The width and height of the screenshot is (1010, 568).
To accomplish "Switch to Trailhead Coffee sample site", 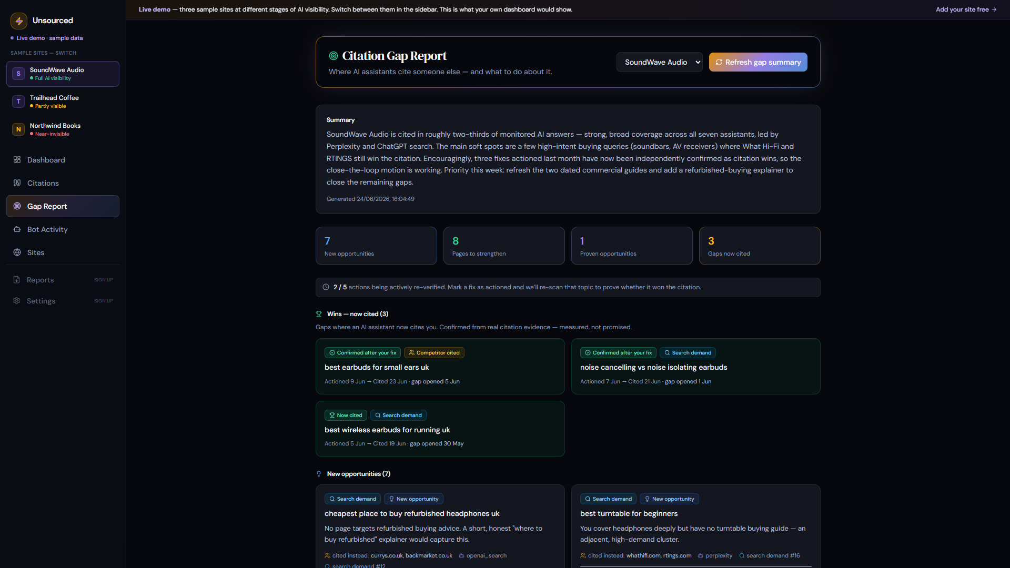I will [63, 102].
